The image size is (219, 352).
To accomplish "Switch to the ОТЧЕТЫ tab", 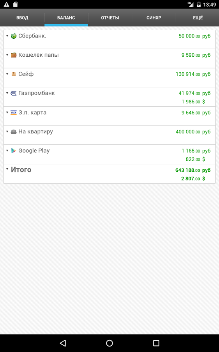I will pos(110,18).
